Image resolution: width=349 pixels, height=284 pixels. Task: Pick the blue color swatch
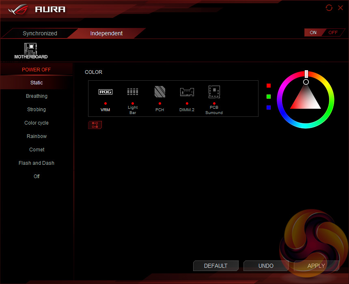pyautogui.click(x=269, y=108)
